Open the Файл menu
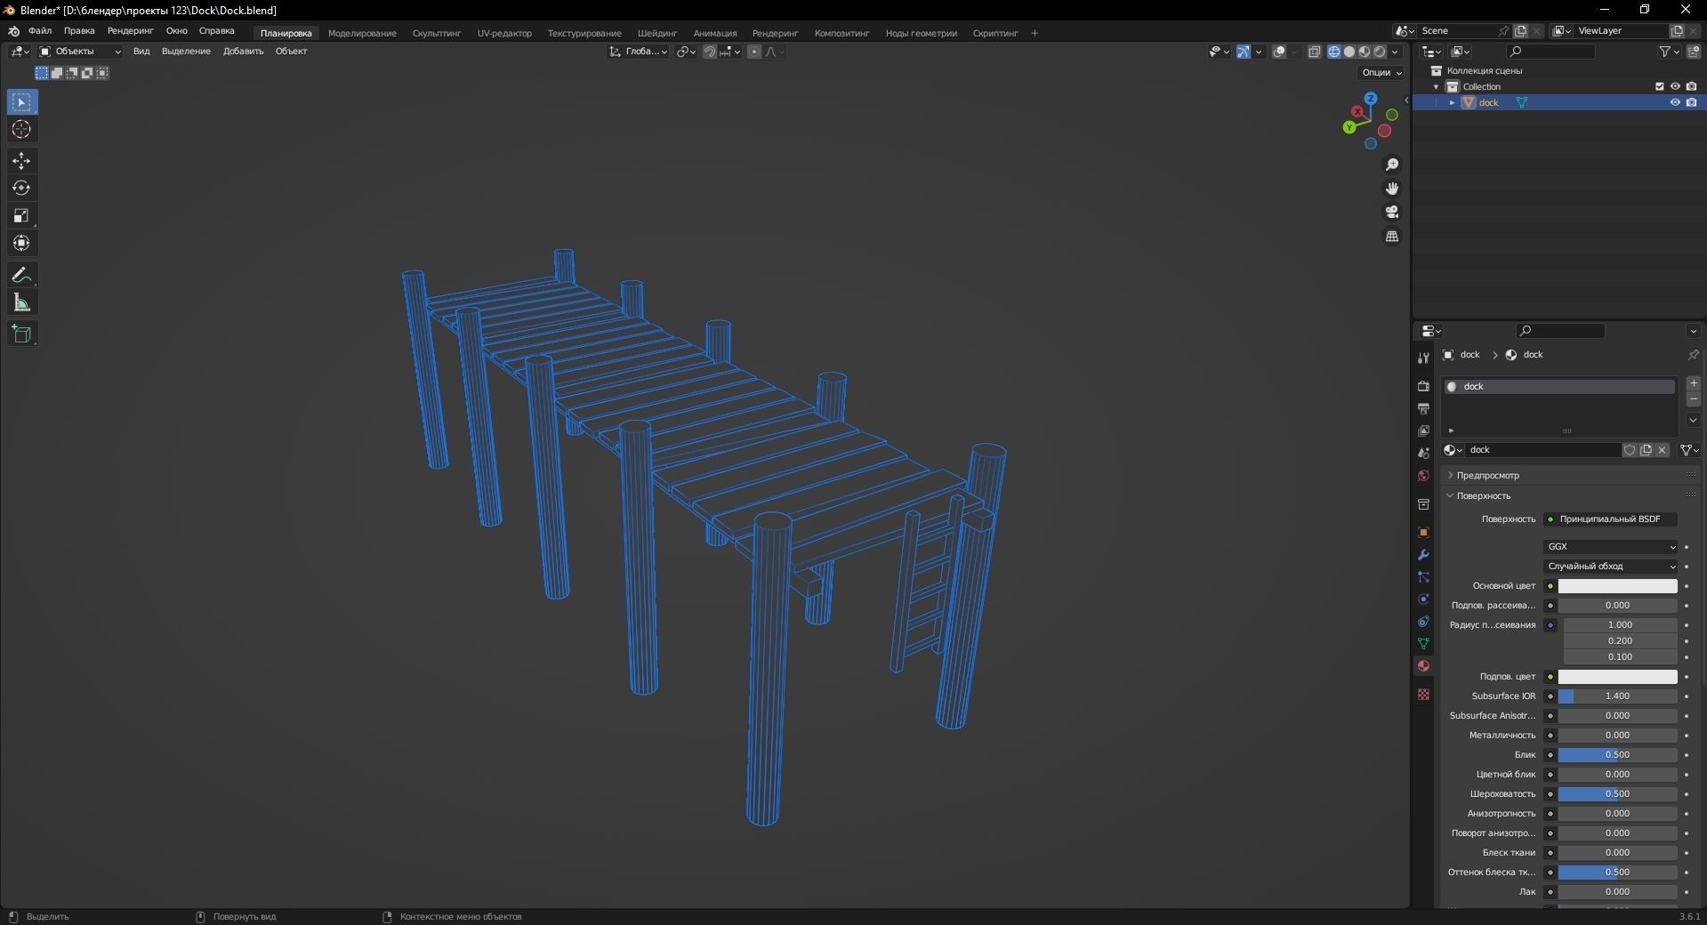This screenshot has width=1707, height=925. pyautogui.click(x=40, y=31)
